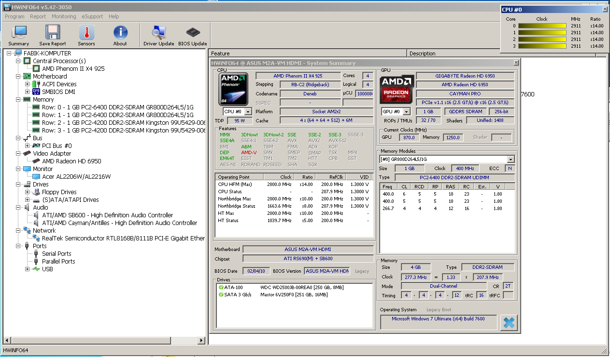The height and width of the screenshot is (357, 610).
Task: Click the USB tree icon
Action: pos(36,269)
